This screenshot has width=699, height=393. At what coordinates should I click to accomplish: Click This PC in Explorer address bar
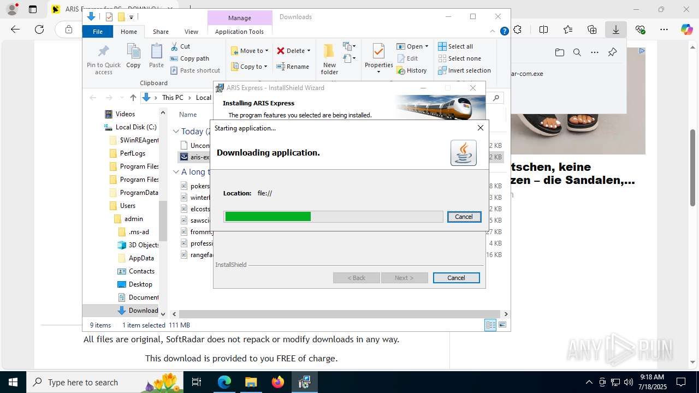point(173,98)
